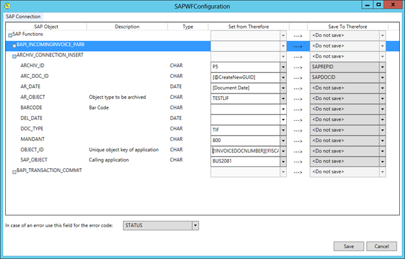The height and width of the screenshot is (259, 405).
Task: Open Set from Therefore dropdown for AR_OBJECT
Action: [x=283, y=99]
